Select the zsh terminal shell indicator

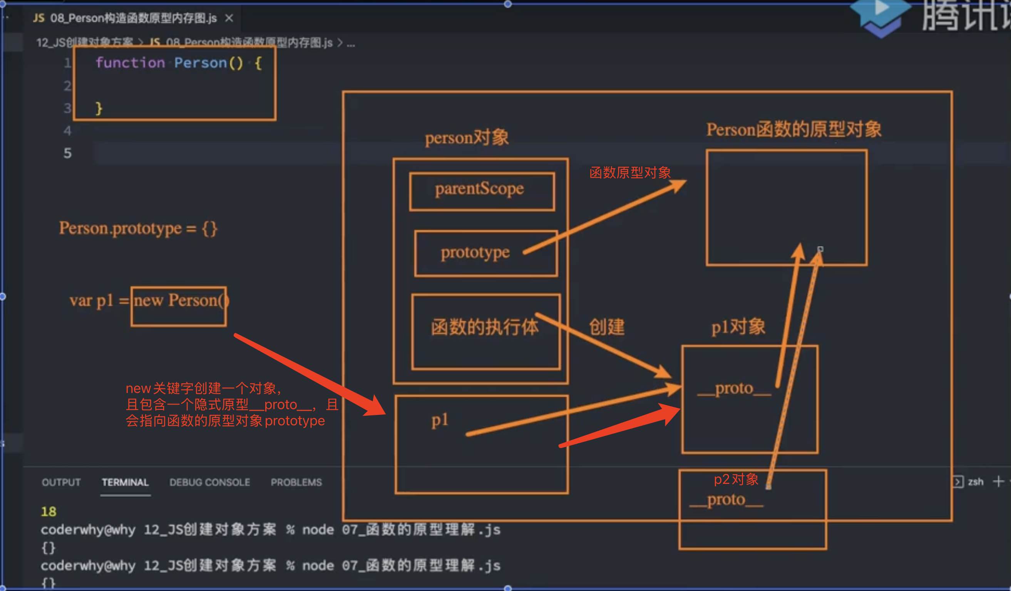(x=968, y=482)
